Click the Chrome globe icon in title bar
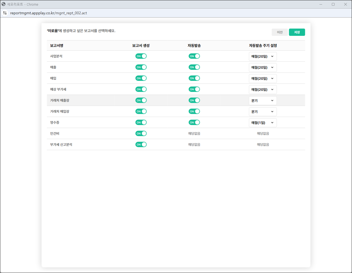 tap(3, 4)
